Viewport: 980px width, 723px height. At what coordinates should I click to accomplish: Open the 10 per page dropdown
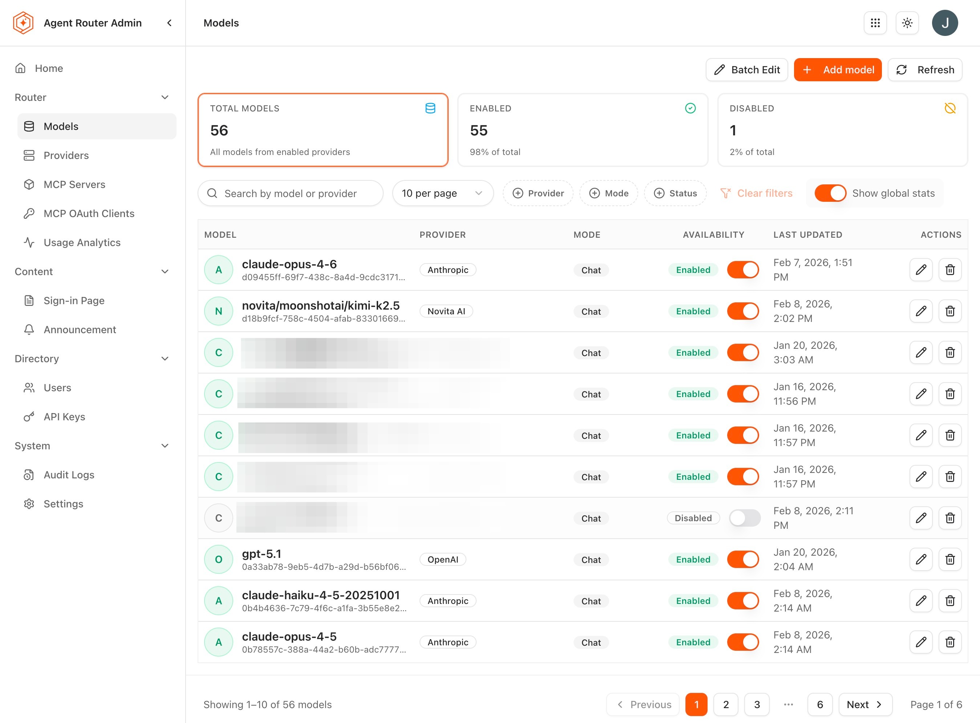pyautogui.click(x=443, y=193)
